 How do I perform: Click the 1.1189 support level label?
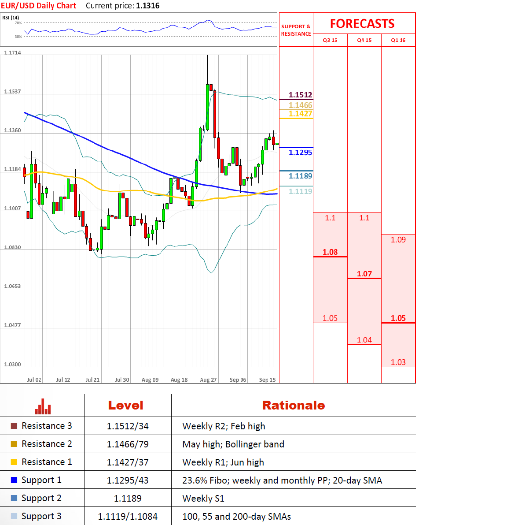pos(301,176)
